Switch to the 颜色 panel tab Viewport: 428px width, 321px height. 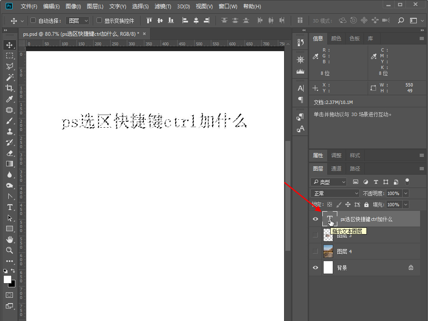[x=336, y=38]
